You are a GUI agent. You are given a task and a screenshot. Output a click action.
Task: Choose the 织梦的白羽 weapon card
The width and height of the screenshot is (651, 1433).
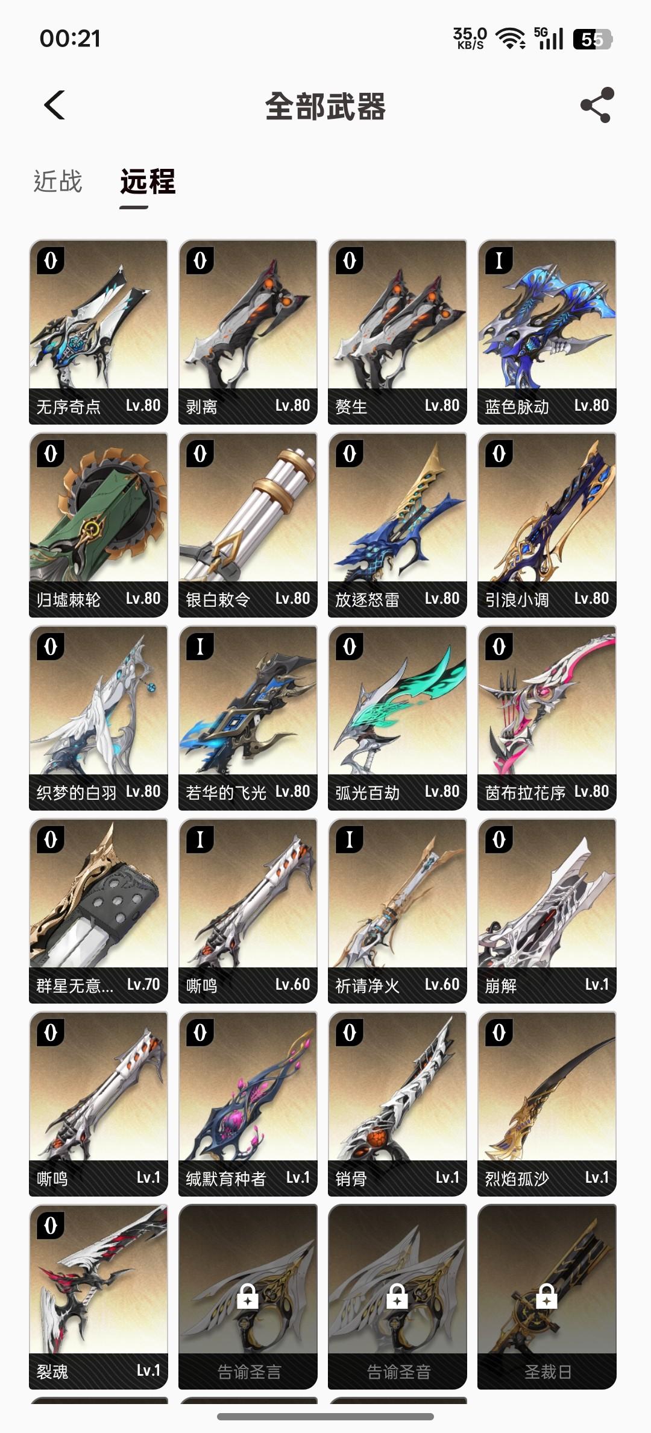98,718
